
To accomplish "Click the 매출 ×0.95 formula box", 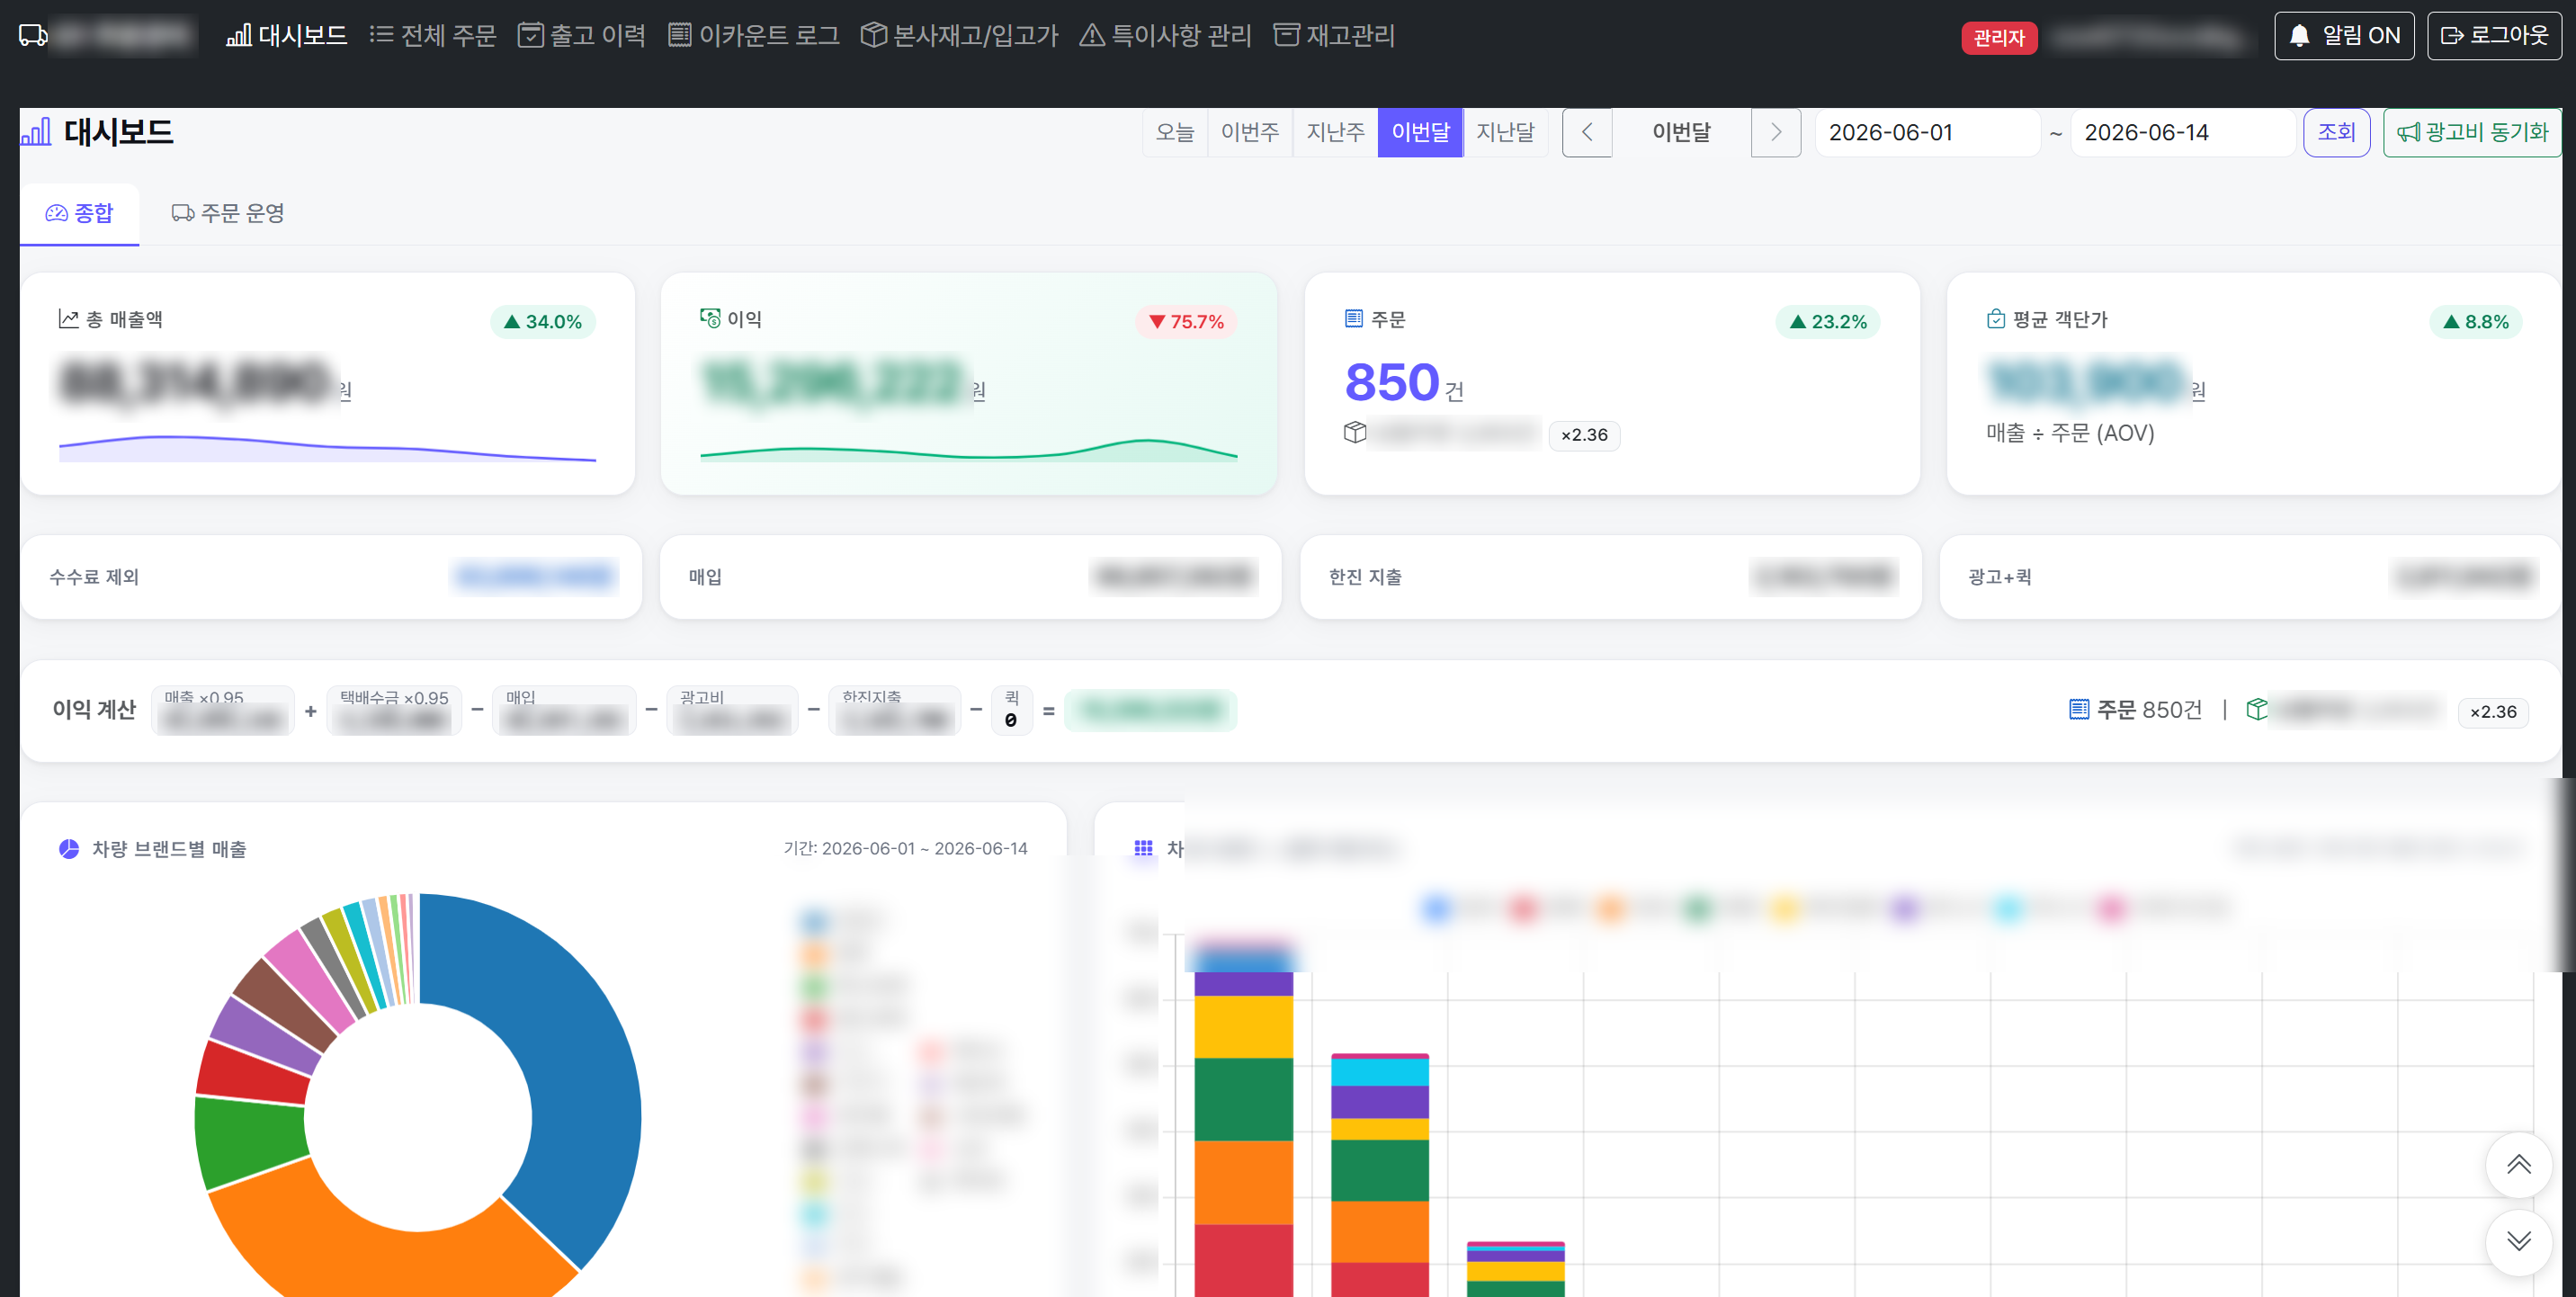I will point(223,711).
